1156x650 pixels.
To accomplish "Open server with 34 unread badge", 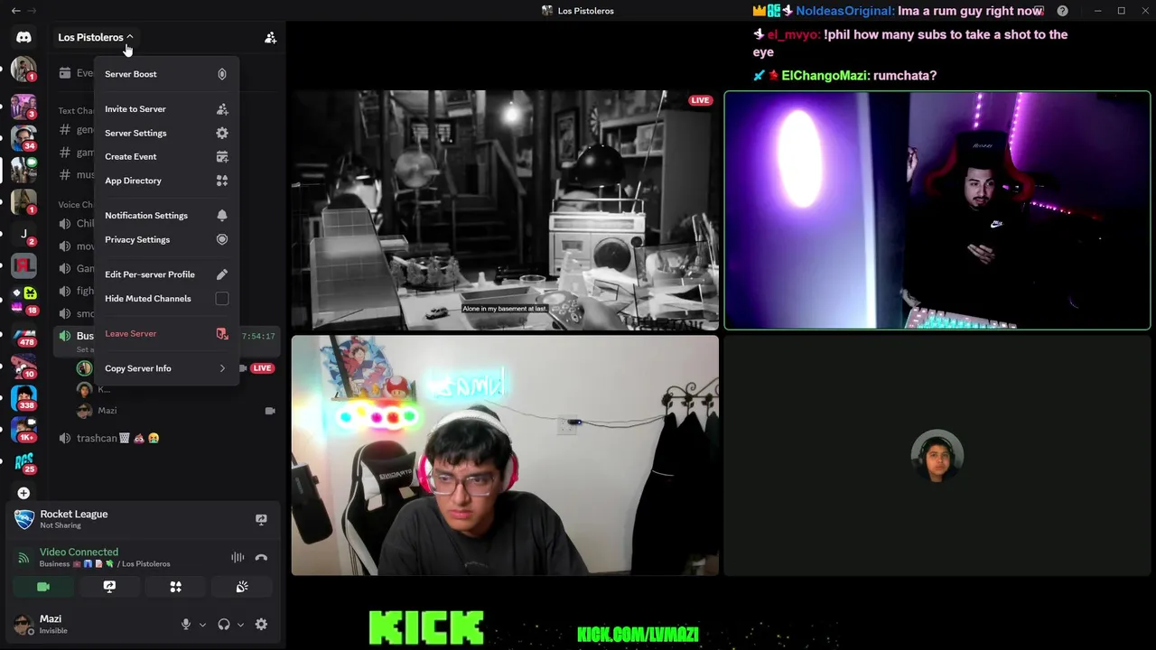I will point(23,137).
